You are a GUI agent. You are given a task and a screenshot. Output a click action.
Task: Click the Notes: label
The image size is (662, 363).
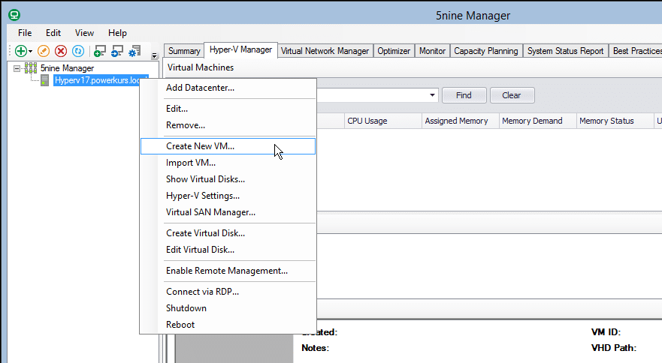(x=315, y=348)
